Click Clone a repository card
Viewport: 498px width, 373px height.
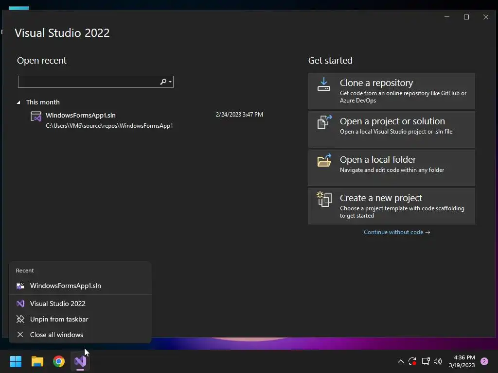(391, 91)
